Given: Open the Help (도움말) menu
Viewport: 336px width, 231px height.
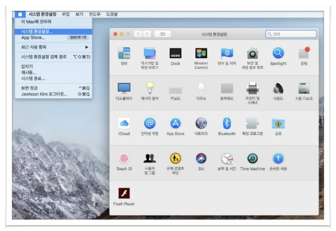Looking at the screenshot, I should click(112, 14).
